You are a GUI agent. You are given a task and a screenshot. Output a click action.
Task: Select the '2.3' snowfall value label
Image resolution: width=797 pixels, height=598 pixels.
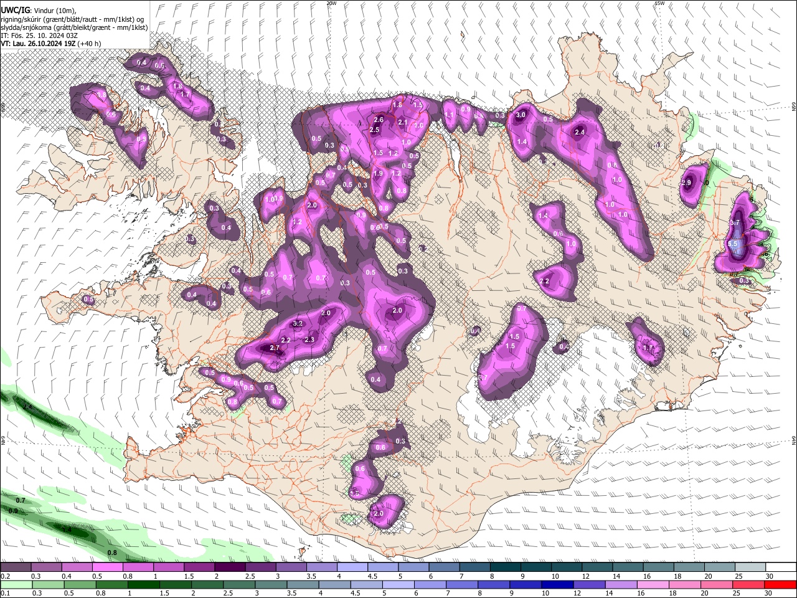tap(310, 339)
